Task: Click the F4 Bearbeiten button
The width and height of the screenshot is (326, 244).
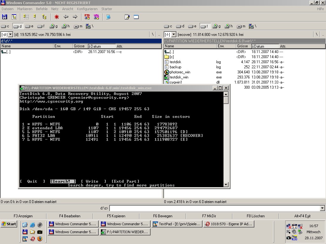Action: pyautogui.click(x=70, y=216)
